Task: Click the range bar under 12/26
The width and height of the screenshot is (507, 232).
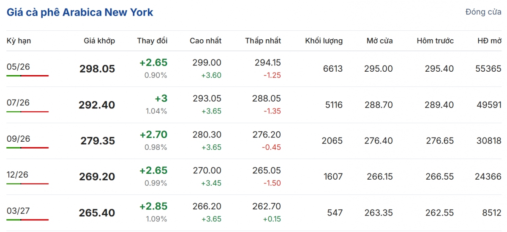Action: coord(27,183)
